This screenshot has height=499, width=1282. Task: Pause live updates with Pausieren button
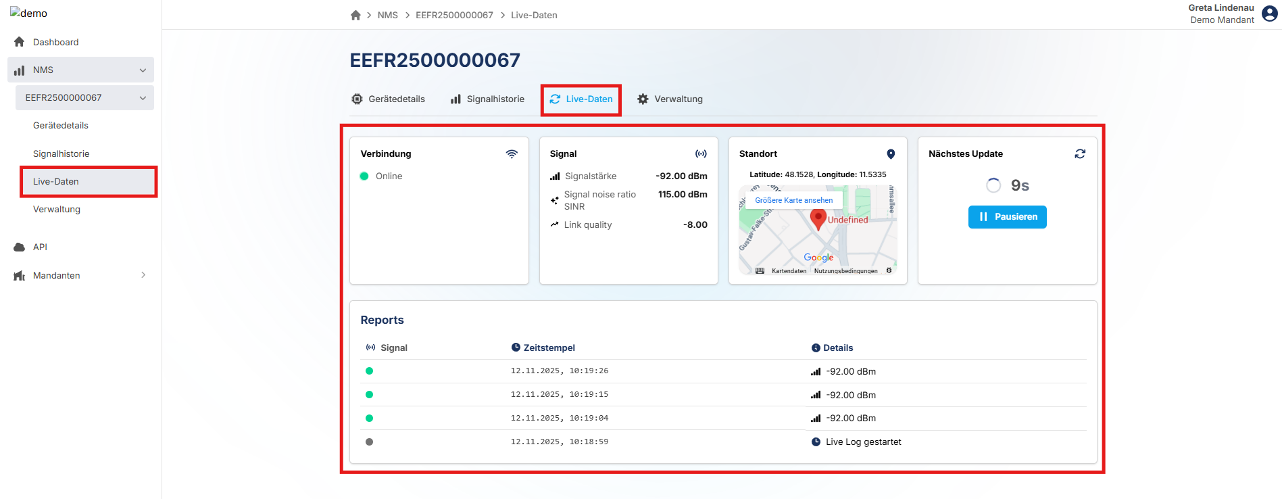coord(1007,217)
